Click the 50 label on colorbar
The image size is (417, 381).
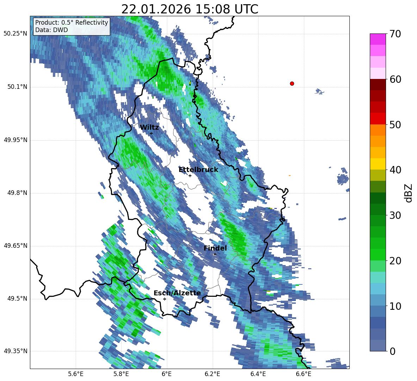395,125
